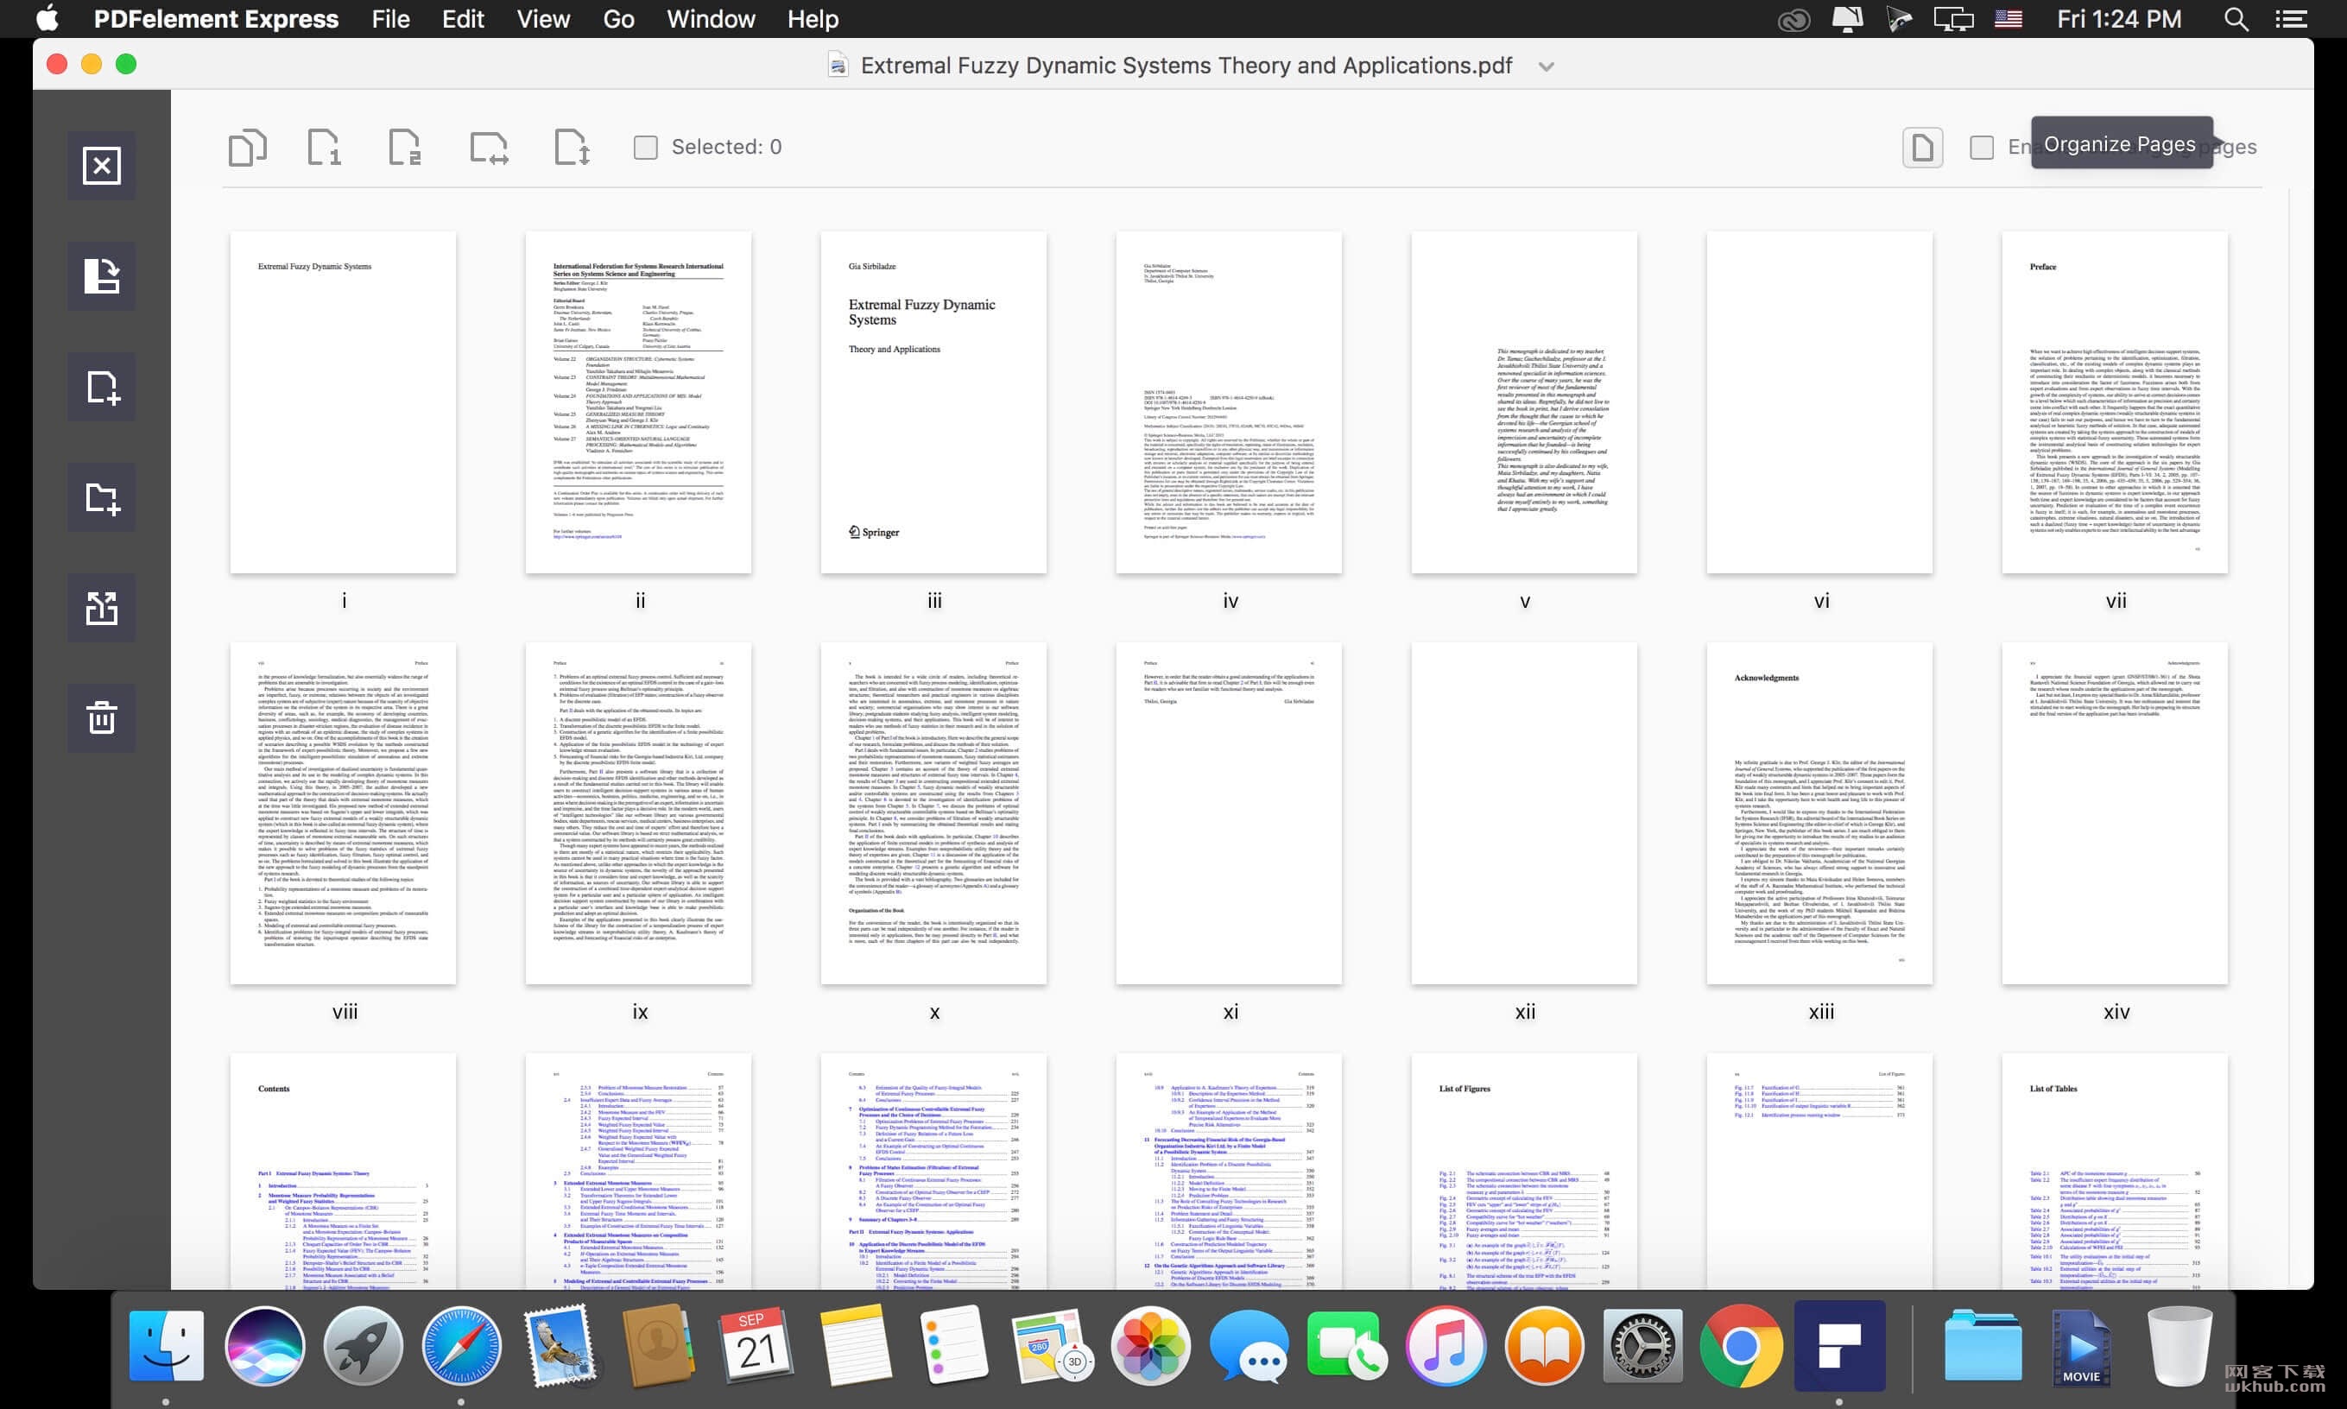Open Finder from the Dock
Screen dimensions: 2347x1409
click(166, 1345)
